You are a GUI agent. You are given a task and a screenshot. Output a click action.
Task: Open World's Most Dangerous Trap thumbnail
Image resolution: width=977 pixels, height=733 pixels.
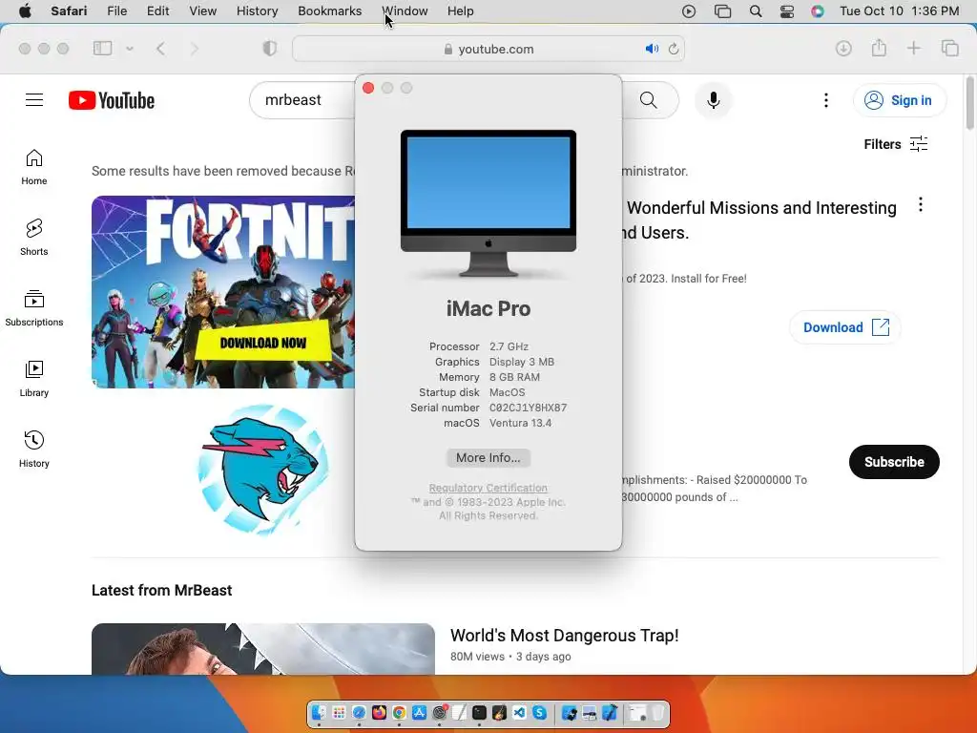click(263, 649)
